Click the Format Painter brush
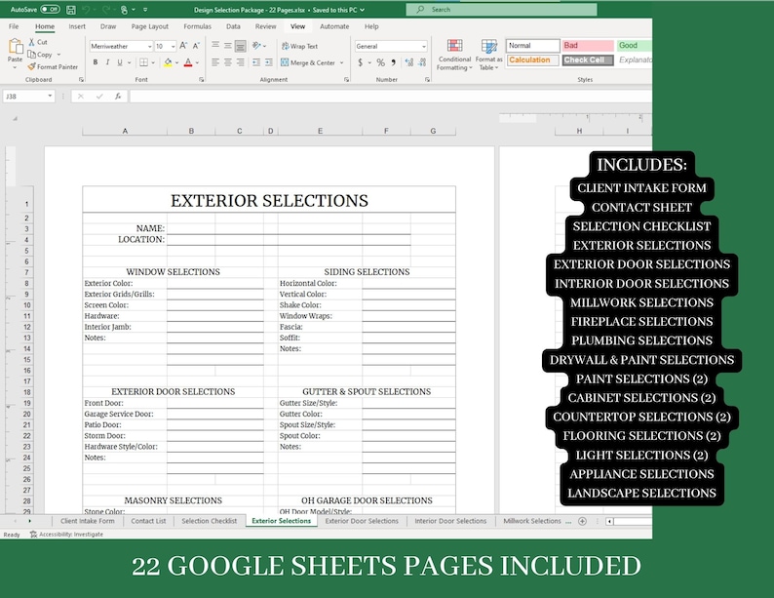This screenshot has width=774, height=598. 32,66
